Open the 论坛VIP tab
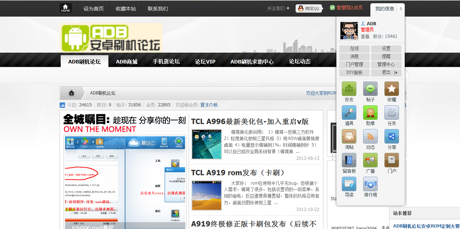 [x=205, y=62]
